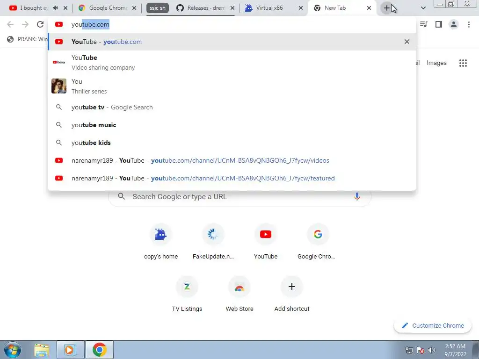
Task: Open the Web Store shortcut
Action: pos(239,294)
